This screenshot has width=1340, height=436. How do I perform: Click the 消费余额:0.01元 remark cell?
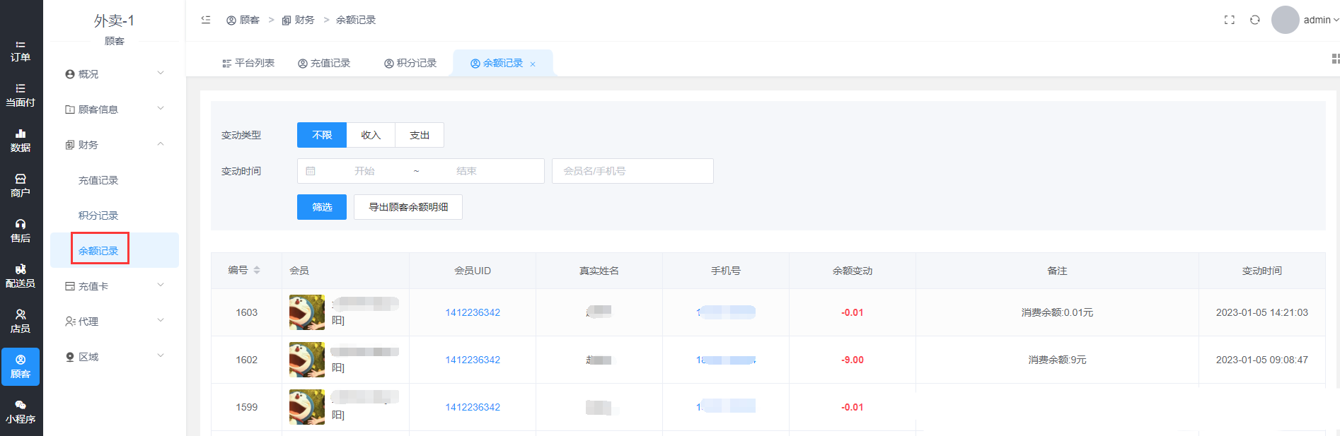pos(1057,312)
